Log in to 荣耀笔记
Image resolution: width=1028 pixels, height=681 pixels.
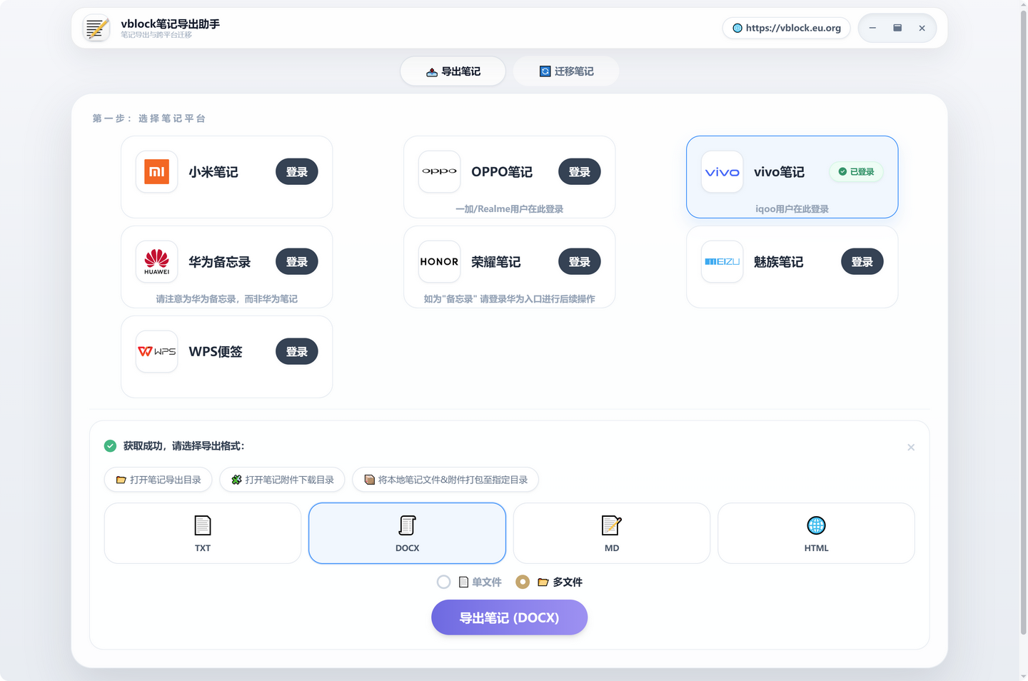580,262
